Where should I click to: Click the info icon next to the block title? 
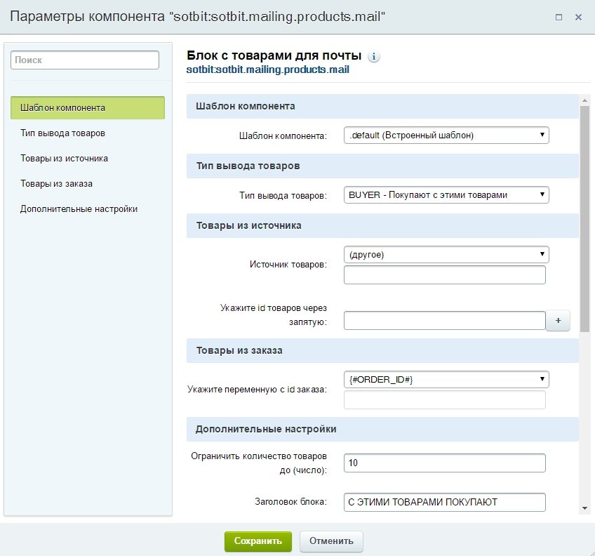[374, 57]
